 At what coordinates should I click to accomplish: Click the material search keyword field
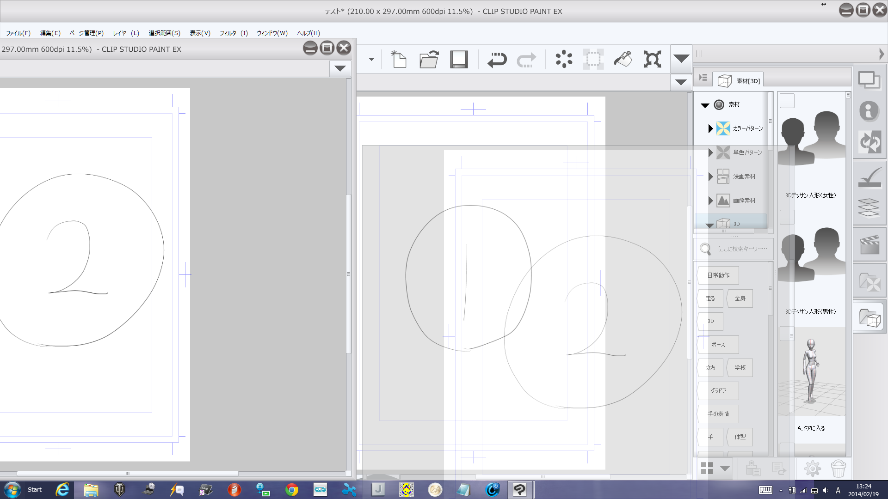pyautogui.click(x=742, y=249)
